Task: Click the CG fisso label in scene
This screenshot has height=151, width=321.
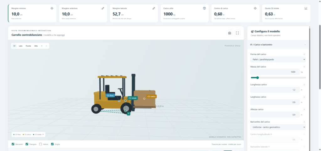Action: click(x=110, y=95)
